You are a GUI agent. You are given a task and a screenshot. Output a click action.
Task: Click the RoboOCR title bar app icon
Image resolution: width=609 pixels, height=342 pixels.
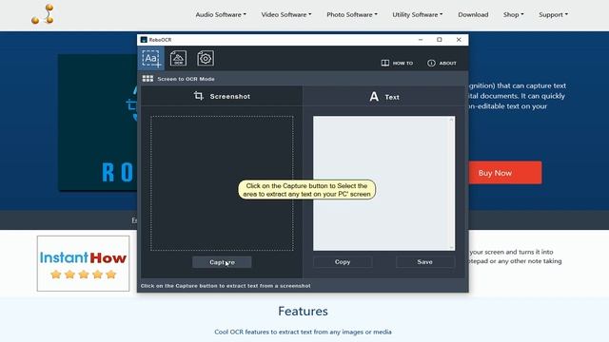pyautogui.click(x=144, y=40)
